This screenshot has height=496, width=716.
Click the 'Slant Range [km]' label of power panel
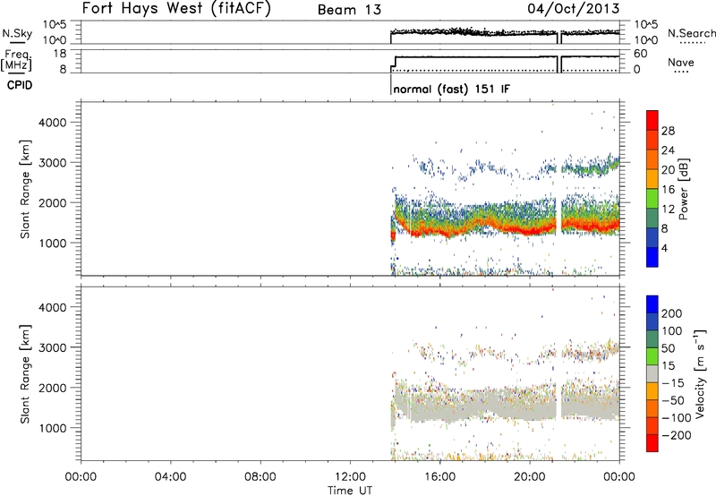[25, 189]
